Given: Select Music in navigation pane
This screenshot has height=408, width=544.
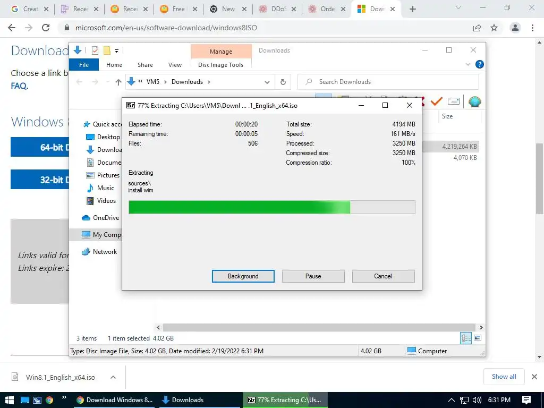Looking at the screenshot, I should [x=100, y=188].
